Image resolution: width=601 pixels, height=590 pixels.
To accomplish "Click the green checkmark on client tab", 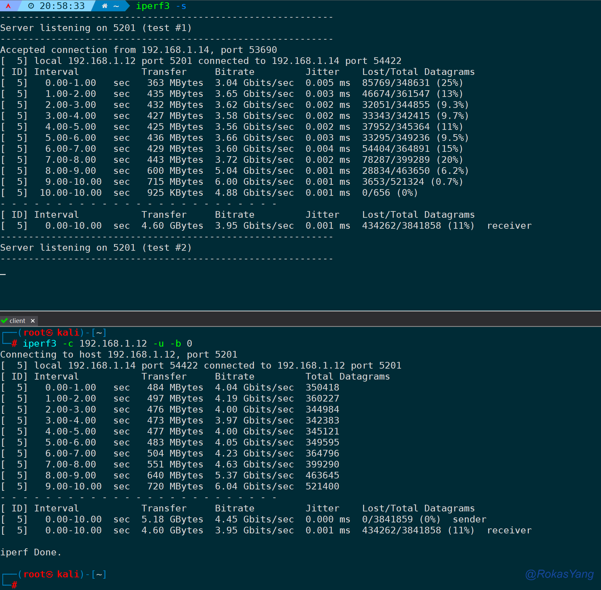I will (x=4, y=321).
